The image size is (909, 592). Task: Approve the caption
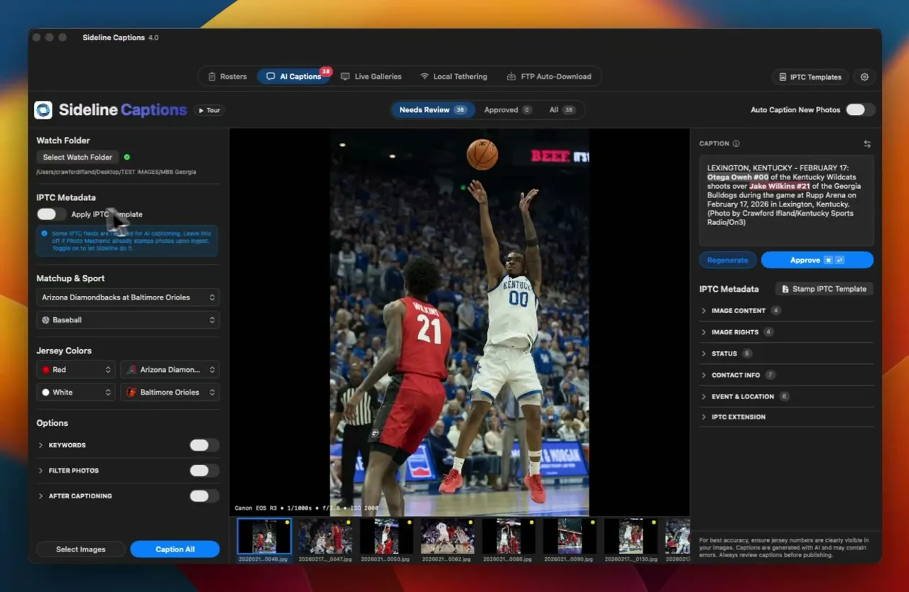817,261
